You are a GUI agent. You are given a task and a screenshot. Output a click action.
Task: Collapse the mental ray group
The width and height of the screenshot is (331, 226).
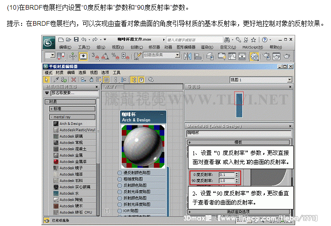pos(51,117)
